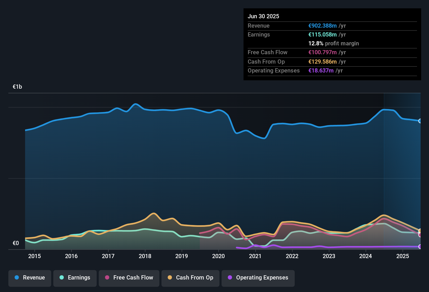Toggle the Earnings series legend label
This screenshot has height=292, width=429.
79,277
